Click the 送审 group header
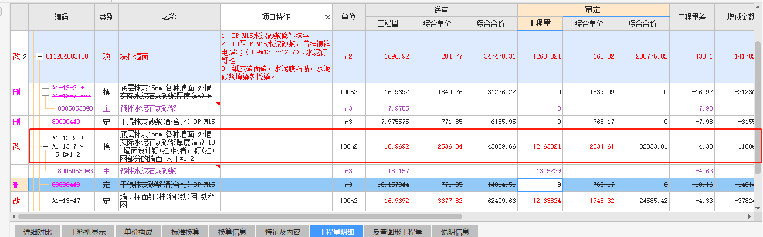The width and height of the screenshot is (763, 237). click(442, 10)
